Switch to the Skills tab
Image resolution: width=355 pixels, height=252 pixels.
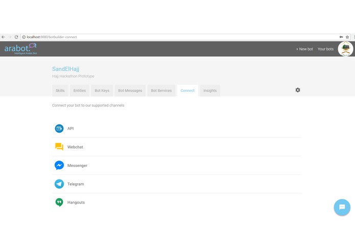(x=60, y=91)
